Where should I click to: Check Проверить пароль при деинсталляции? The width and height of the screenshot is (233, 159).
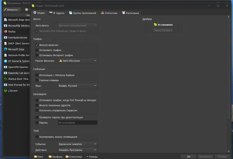coord(37,117)
